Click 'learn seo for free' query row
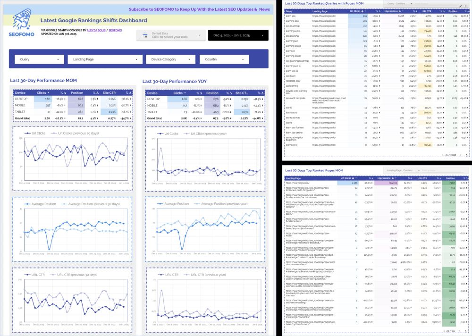The image size is (472, 336). pos(376,128)
